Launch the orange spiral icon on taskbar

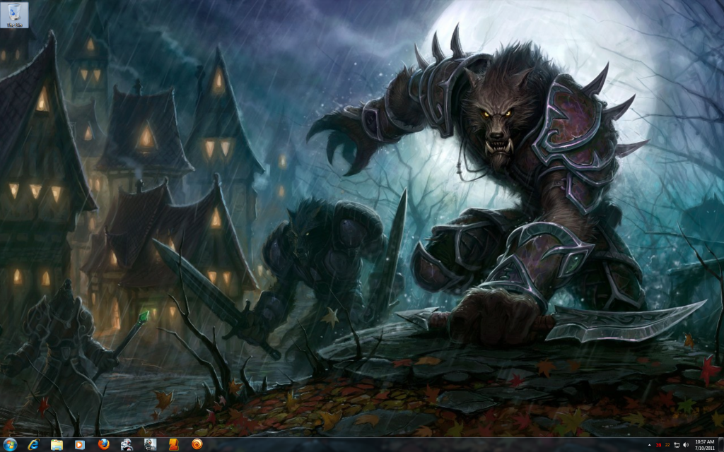pyautogui.click(x=197, y=444)
